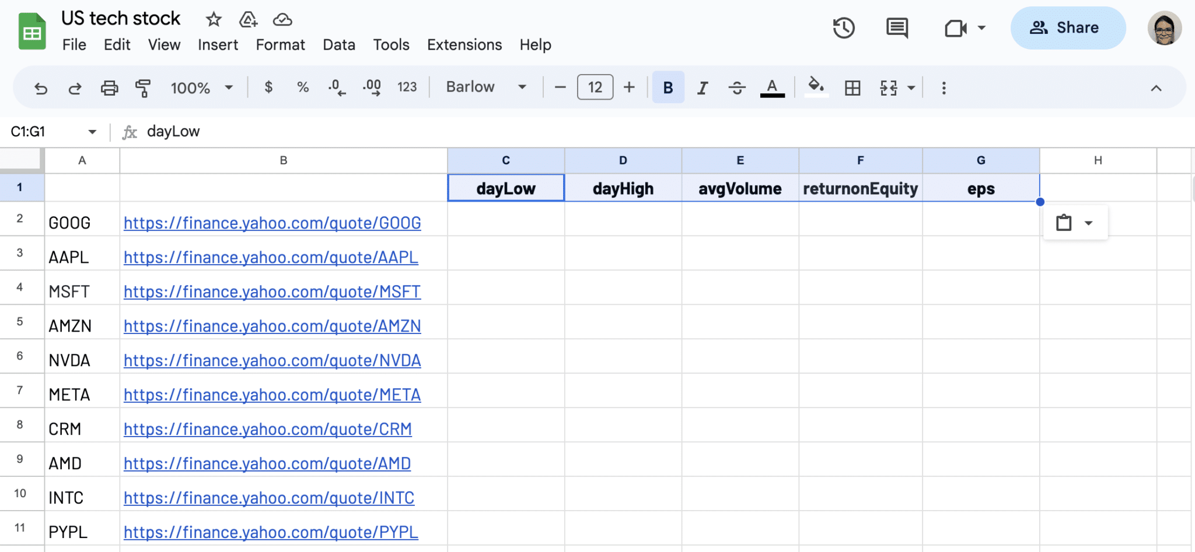Open the paste options dropdown arrow
Screen dimensions: 1195x552
tap(1090, 222)
